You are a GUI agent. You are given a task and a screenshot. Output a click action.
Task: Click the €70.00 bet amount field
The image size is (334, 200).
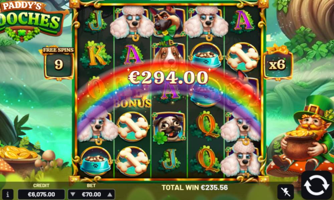[91, 194]
